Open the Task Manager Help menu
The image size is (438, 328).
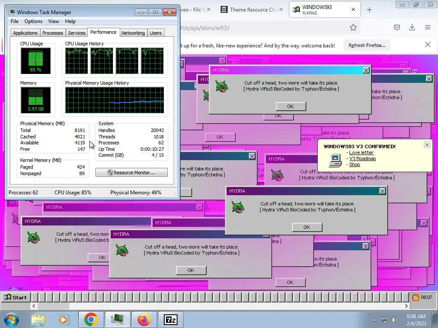click(x=70, y=21)
